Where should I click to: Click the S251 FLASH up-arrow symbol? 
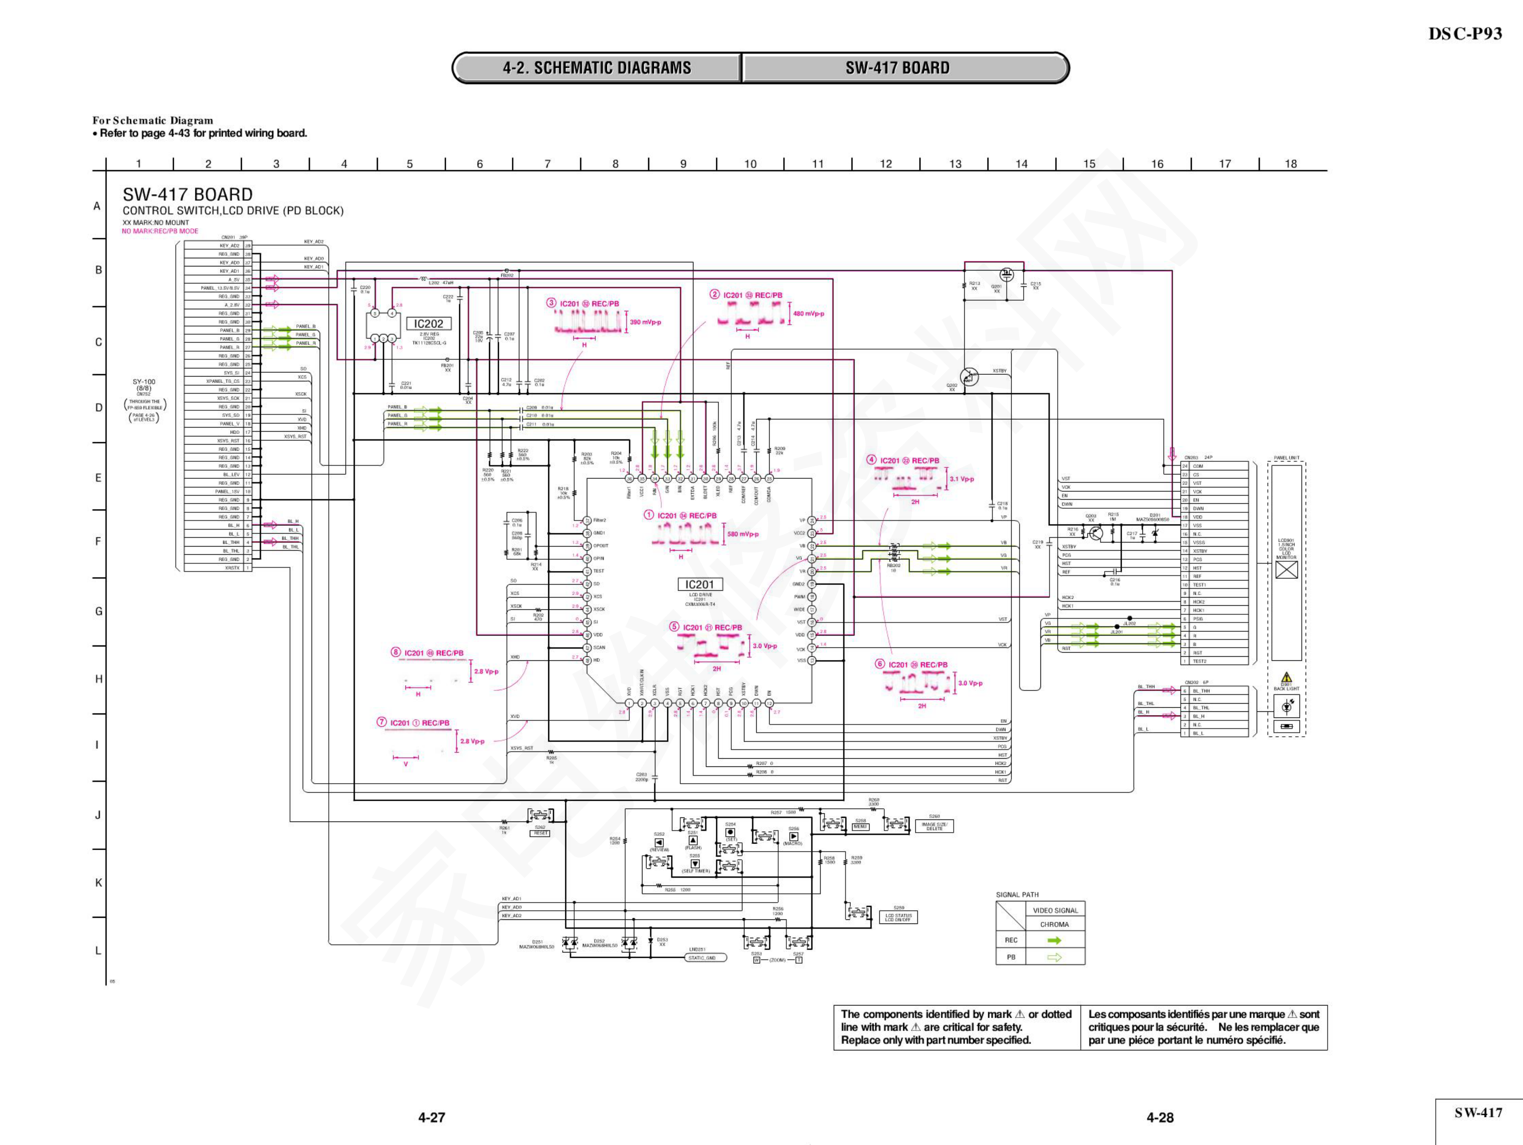(693, 840)
